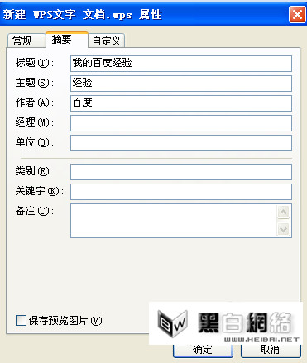Focus the 作者 field containing 百度

pyautogui.click(x=181, y=103)
